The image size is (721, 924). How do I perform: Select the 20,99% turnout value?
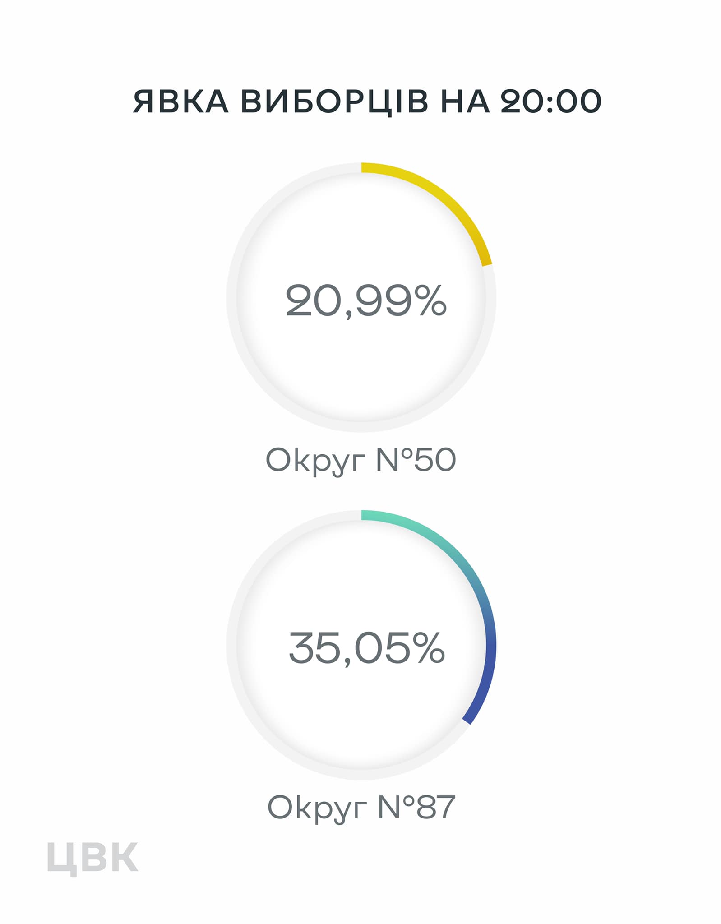point(365,301)
